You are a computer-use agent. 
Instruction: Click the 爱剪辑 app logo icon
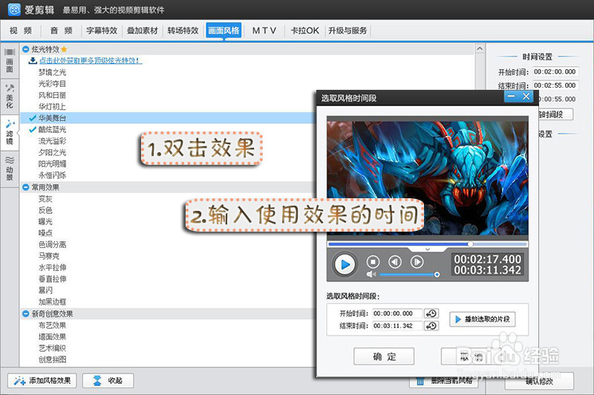tap(14, 10)
